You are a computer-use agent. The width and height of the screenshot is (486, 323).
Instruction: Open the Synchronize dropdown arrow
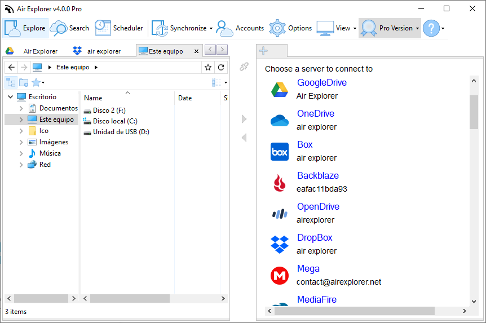pyautogui.click(x=211, y=29)
